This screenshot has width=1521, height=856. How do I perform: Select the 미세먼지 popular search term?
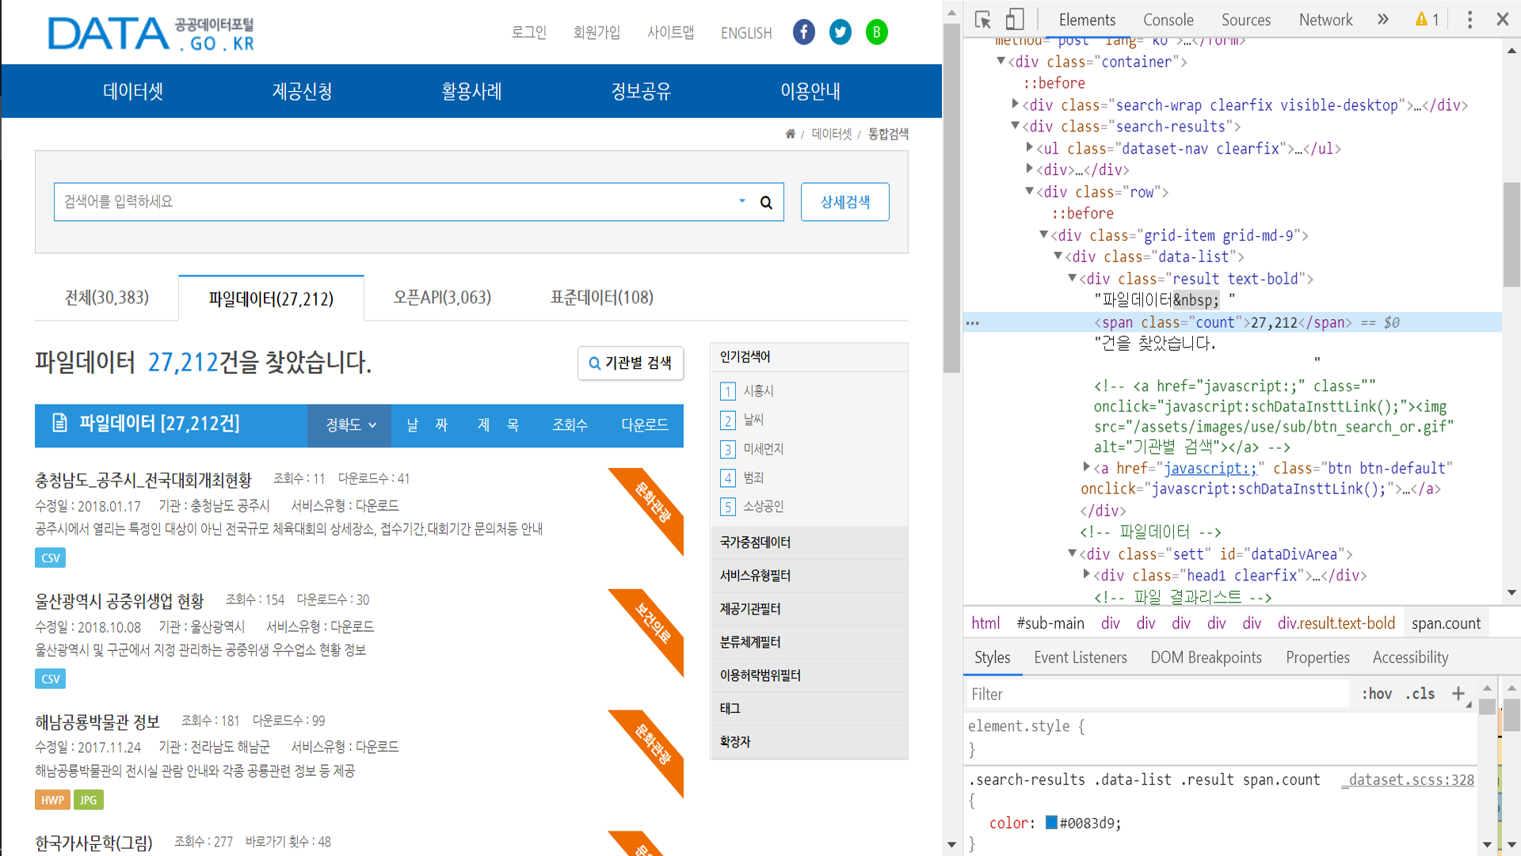[x=763, y=449]
